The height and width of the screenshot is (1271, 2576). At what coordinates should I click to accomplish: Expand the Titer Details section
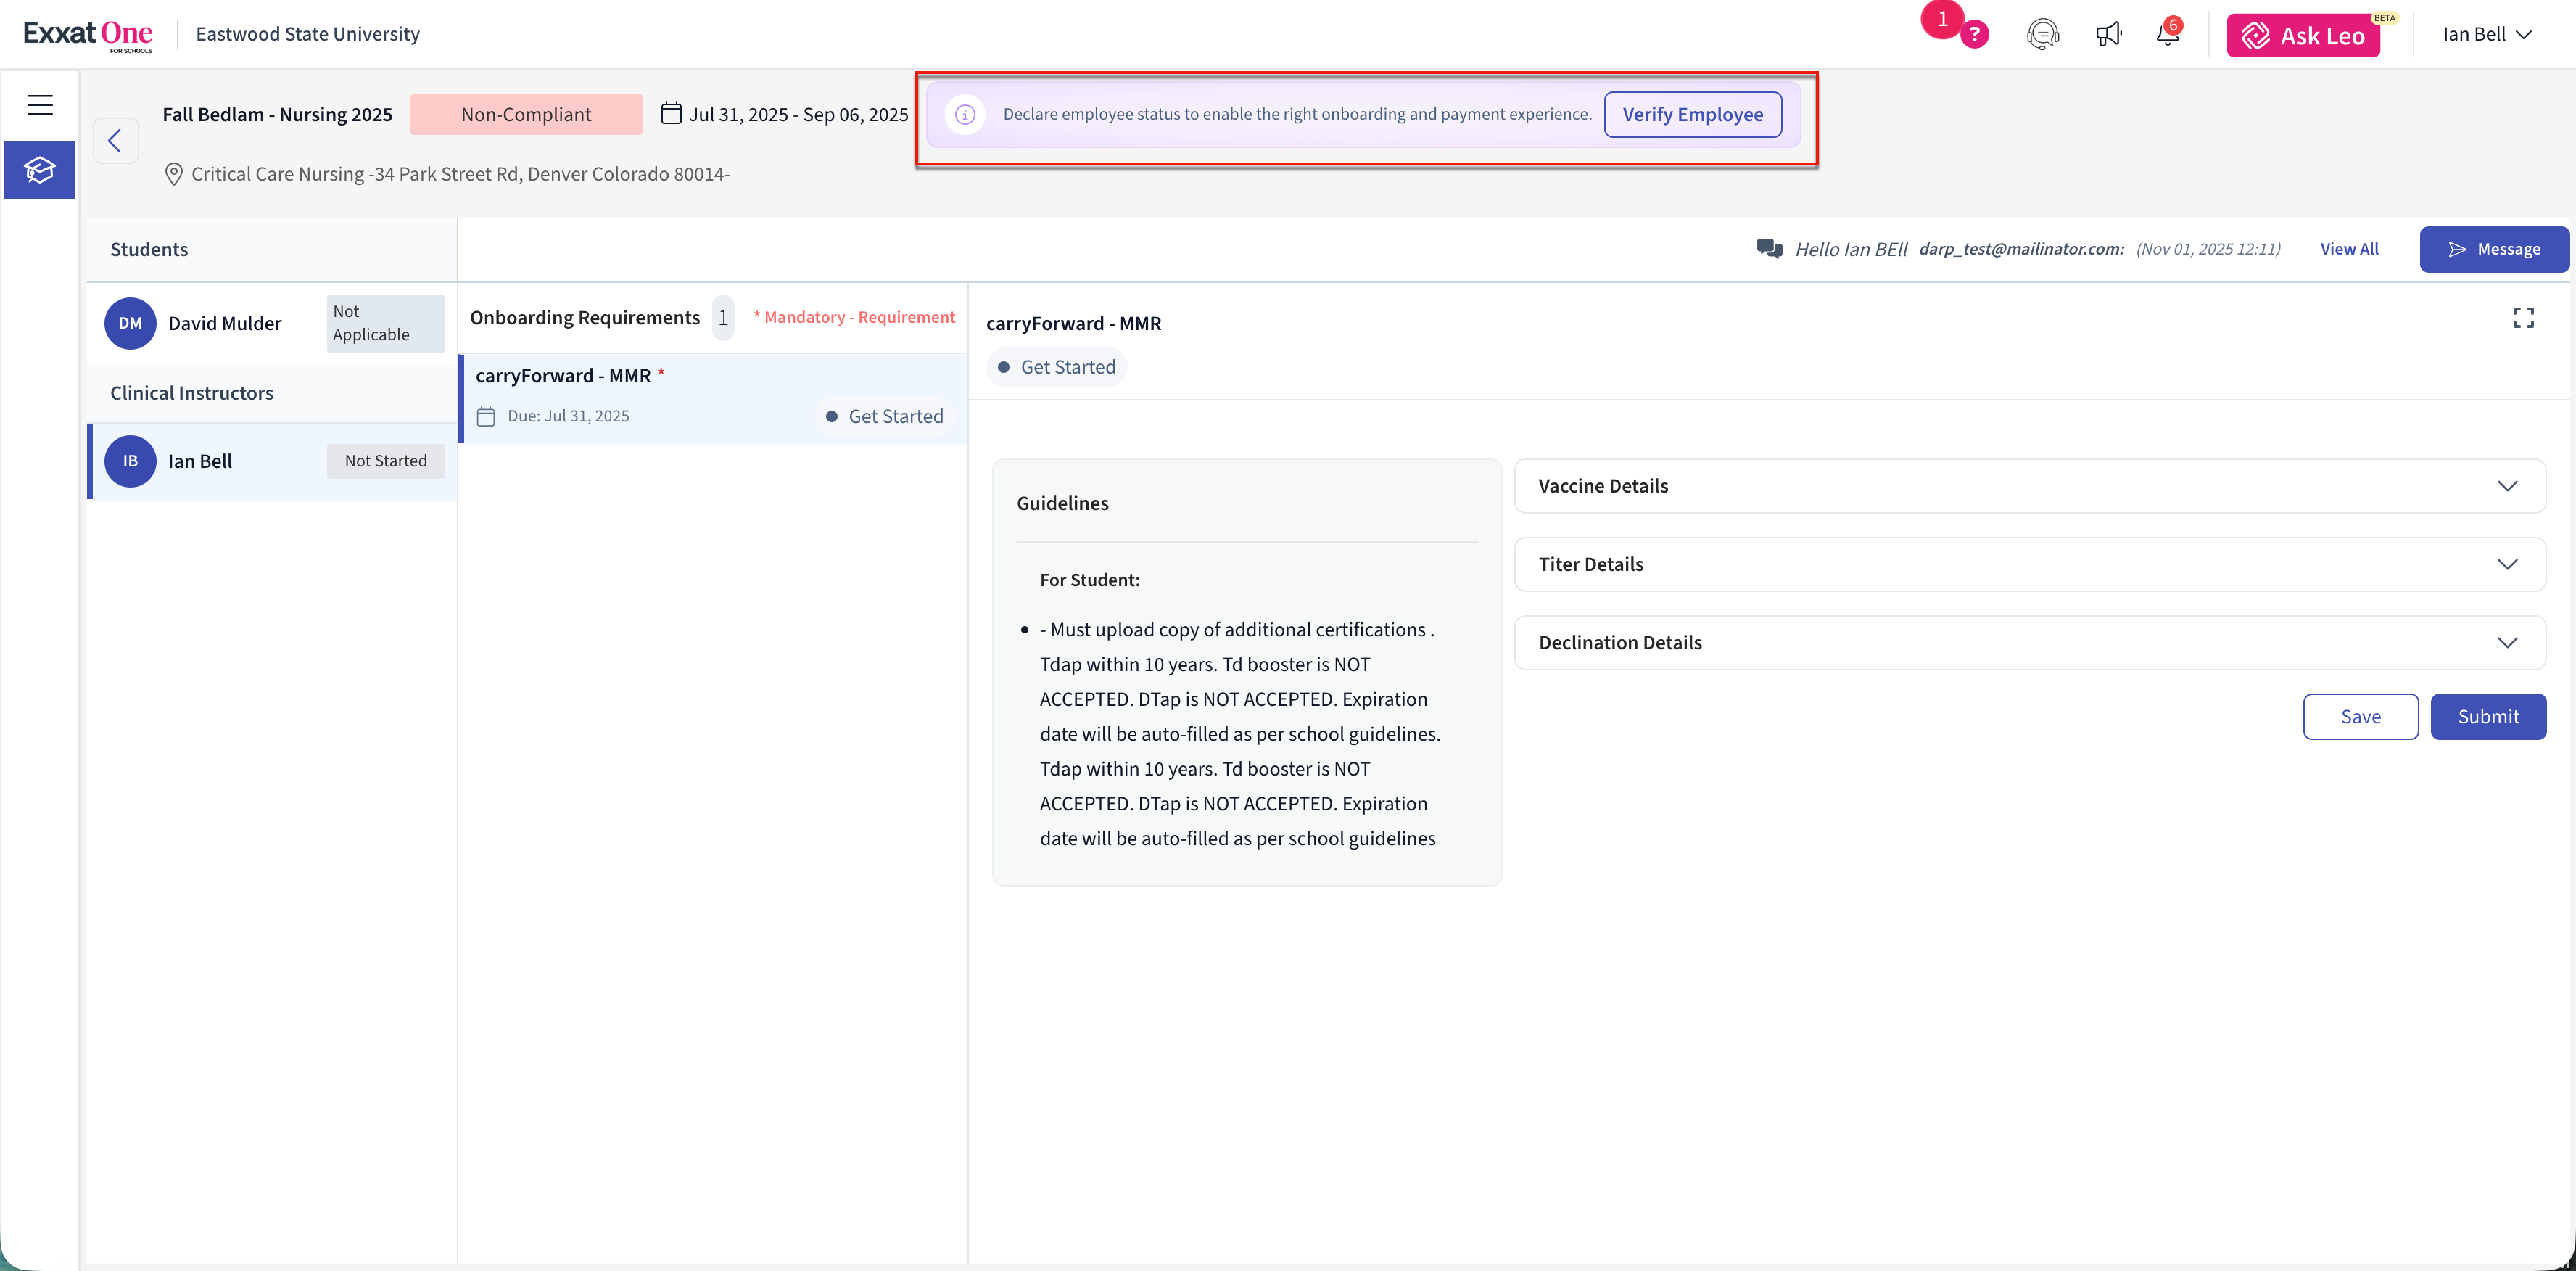coord(2029,564)
